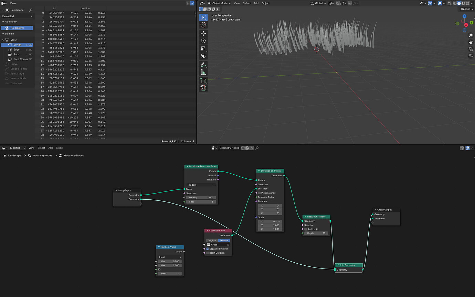This screenshot has width=475, height=297.
Task: Pick the Measure ruler tool
Action: pos(203,72)
